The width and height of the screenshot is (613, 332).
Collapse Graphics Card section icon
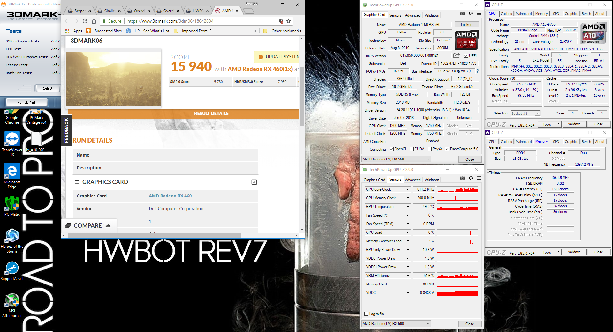[x=254, y=182]
